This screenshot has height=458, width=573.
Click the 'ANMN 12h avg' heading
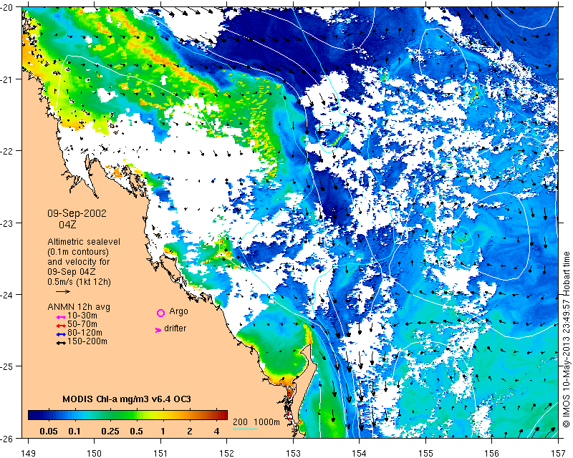(79, 307)
